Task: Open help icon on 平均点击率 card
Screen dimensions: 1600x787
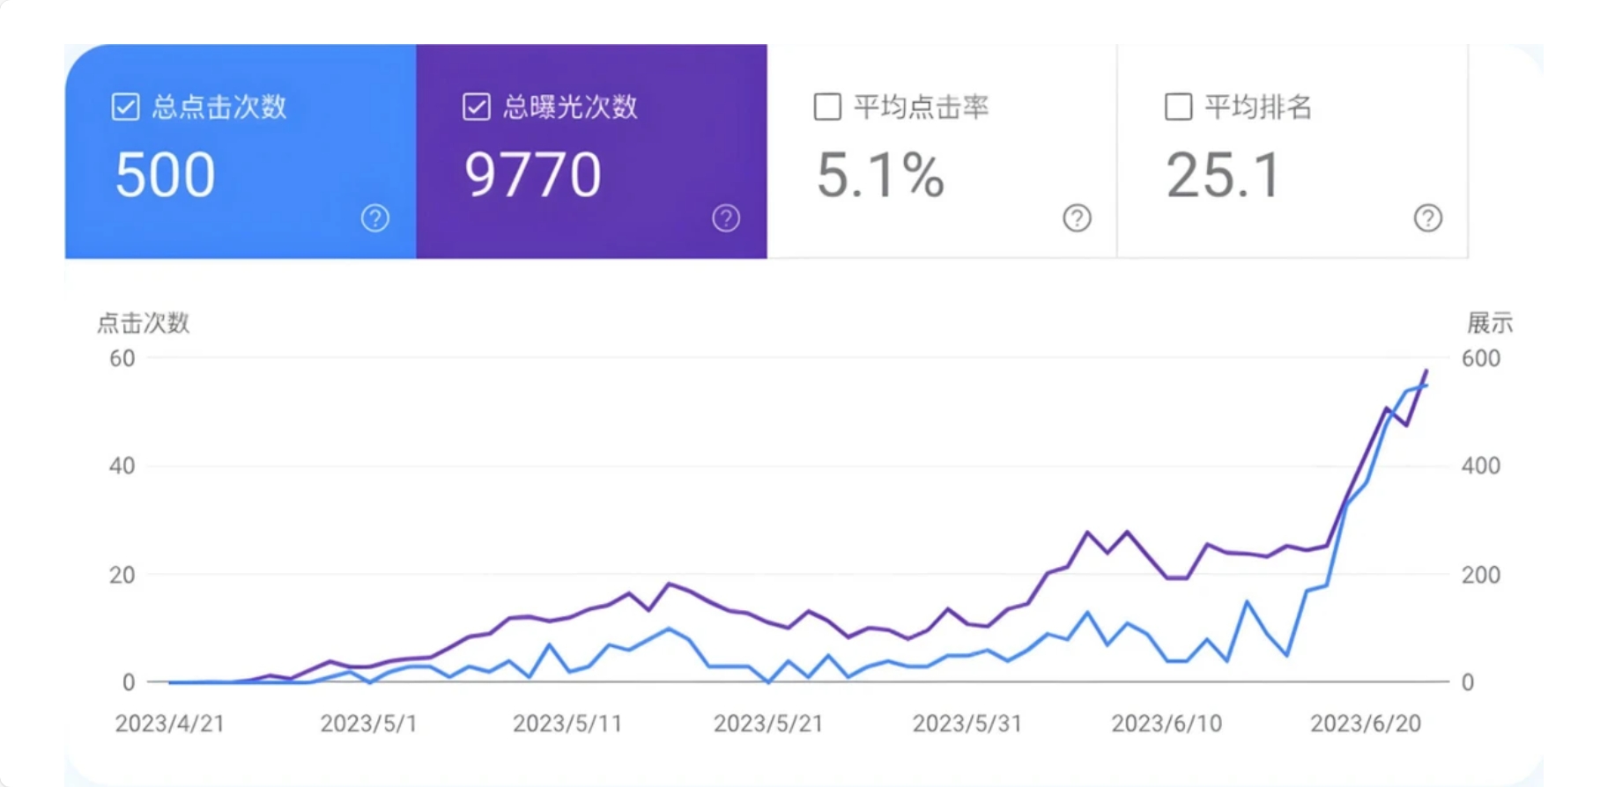Action: pos(1077,217)
